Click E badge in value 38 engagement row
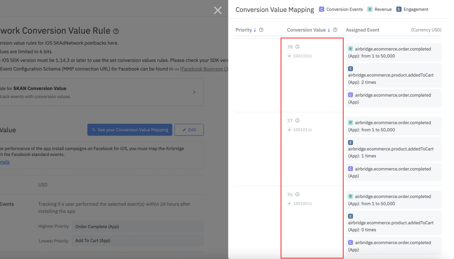 [351, 69]
